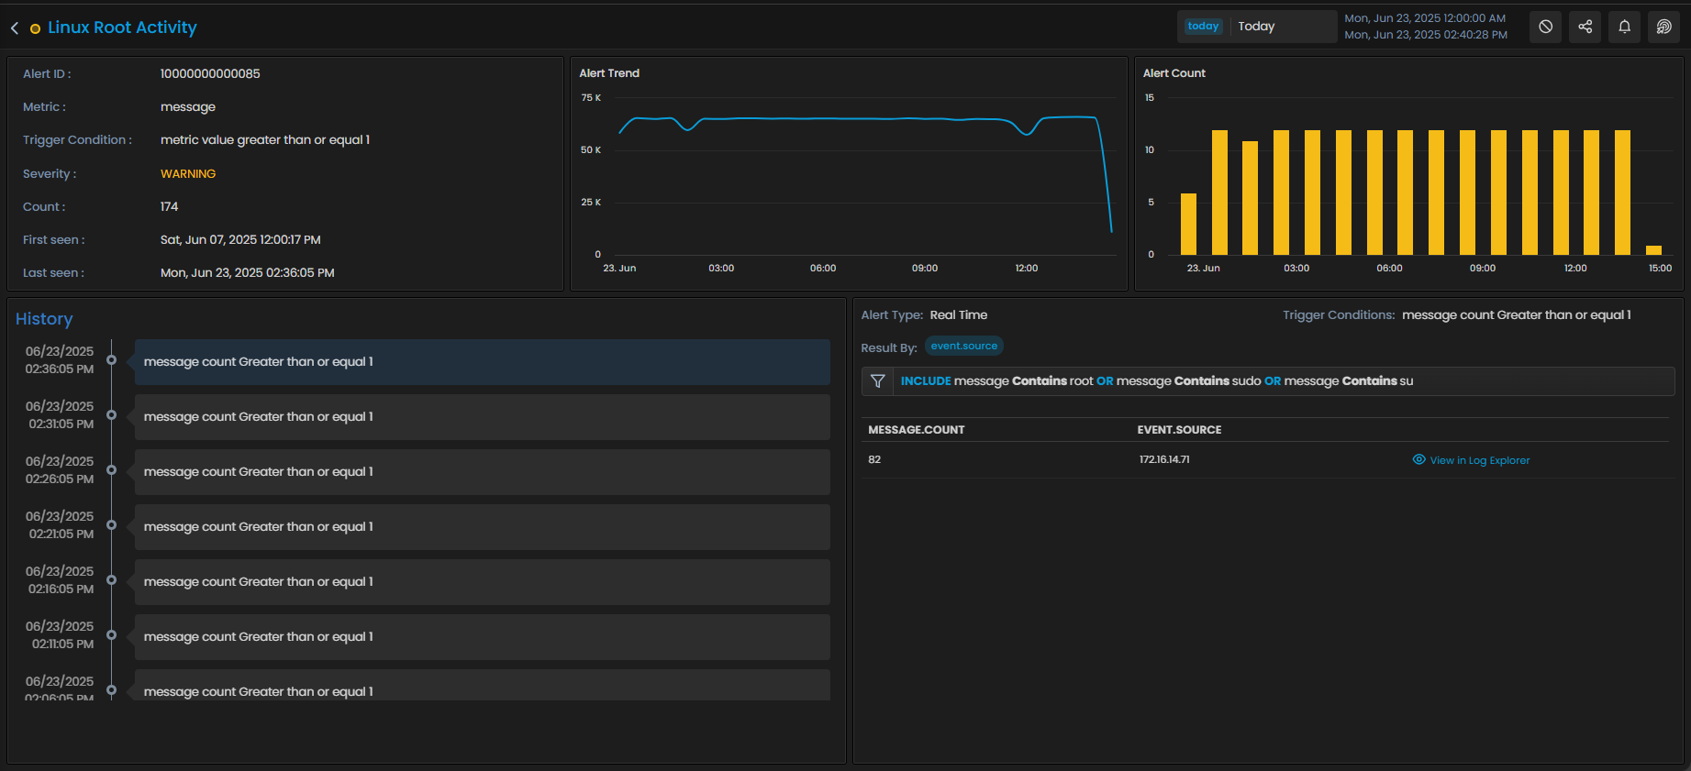Click the notification bell icon
This screenshot has width=1691, height=771.
pyautogui.click(x=1625, y=27)
